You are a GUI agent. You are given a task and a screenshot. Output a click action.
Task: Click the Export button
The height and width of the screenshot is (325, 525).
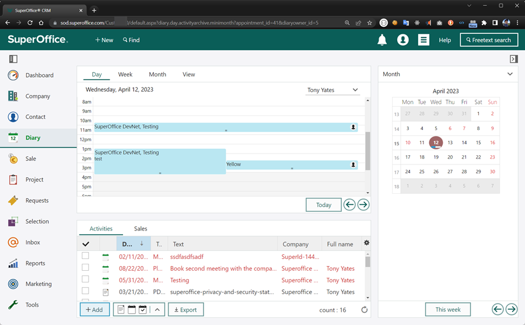pos(185,310)
